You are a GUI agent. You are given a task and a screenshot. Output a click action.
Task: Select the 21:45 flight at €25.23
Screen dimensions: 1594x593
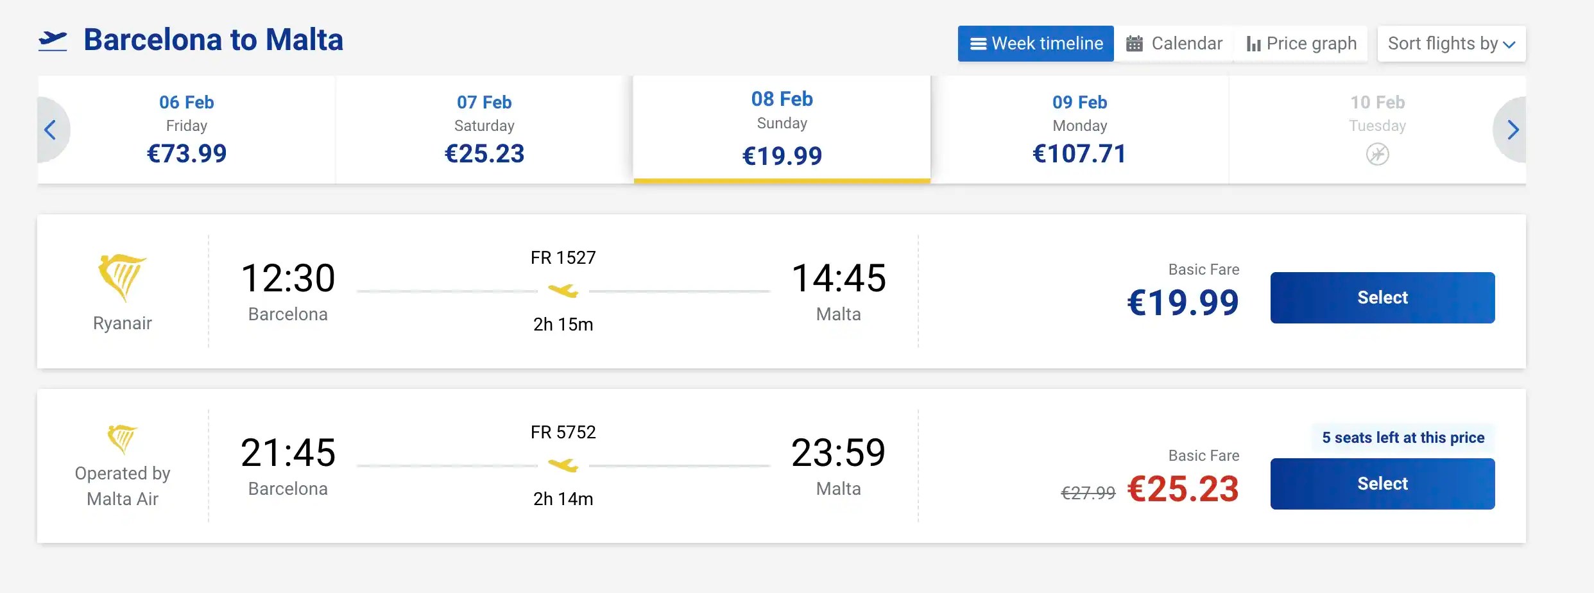[x=1382, y=484]
